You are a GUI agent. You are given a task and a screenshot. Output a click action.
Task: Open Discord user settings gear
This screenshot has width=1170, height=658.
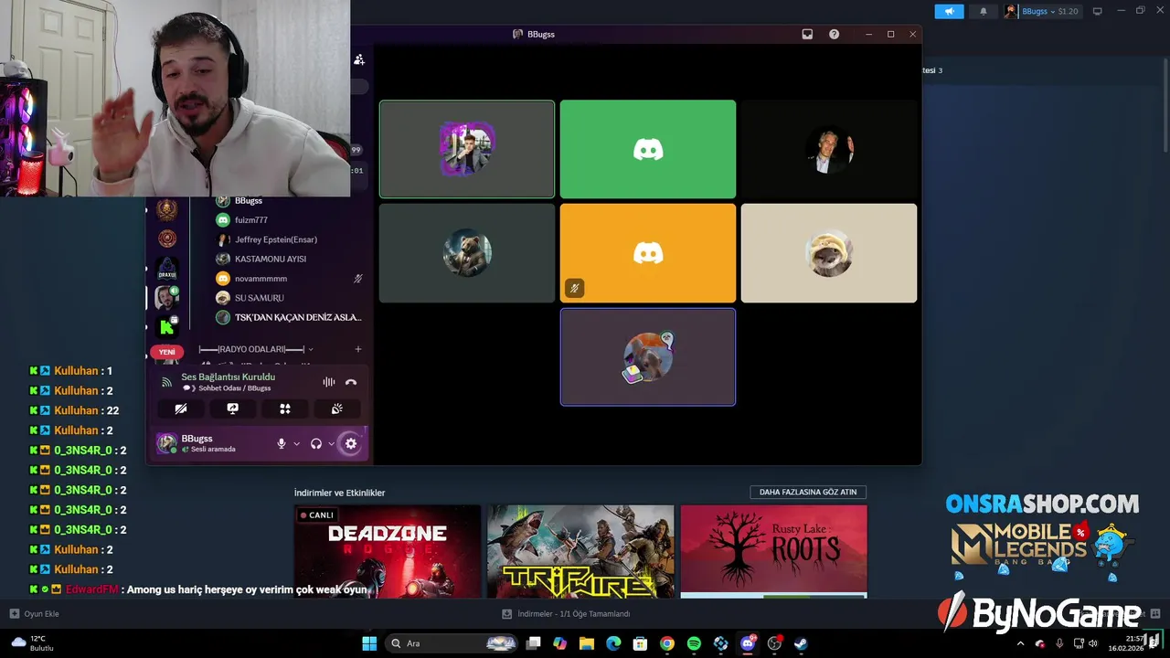pyautogui.click(x=351, y=443)
